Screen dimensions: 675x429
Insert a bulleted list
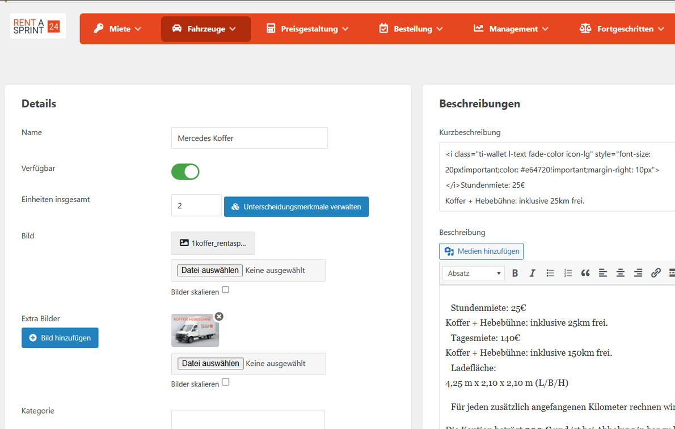click(x=550, y=273)
